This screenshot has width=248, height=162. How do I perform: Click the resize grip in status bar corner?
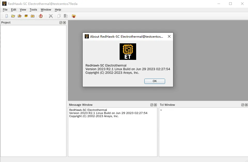pyautogui.click(x=246, y=160)
